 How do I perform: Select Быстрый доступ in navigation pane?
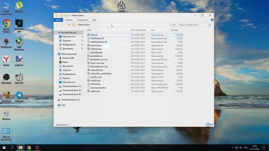coord(69,33)
